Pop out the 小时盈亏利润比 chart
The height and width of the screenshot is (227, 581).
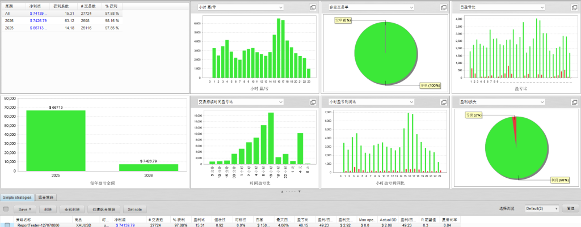[x=444, y=102]
